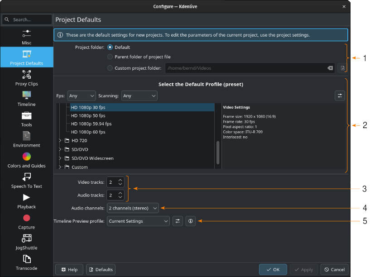Image resolution: width=370 pixels, height=277 pixels.
Task: Open the Misc settings page
Action: click(x=26, y=37)
